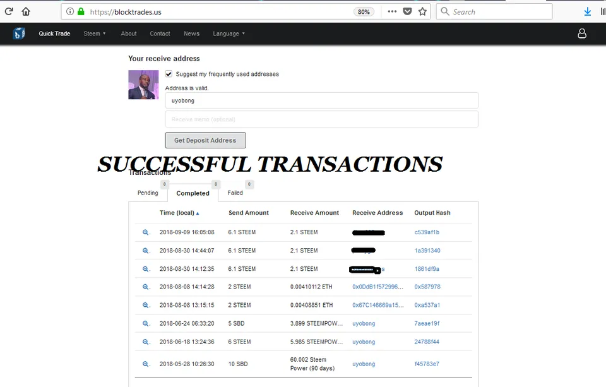Click the Receive memo (optional) field
This screenshot has height=387, width=606.
point(321,119)
